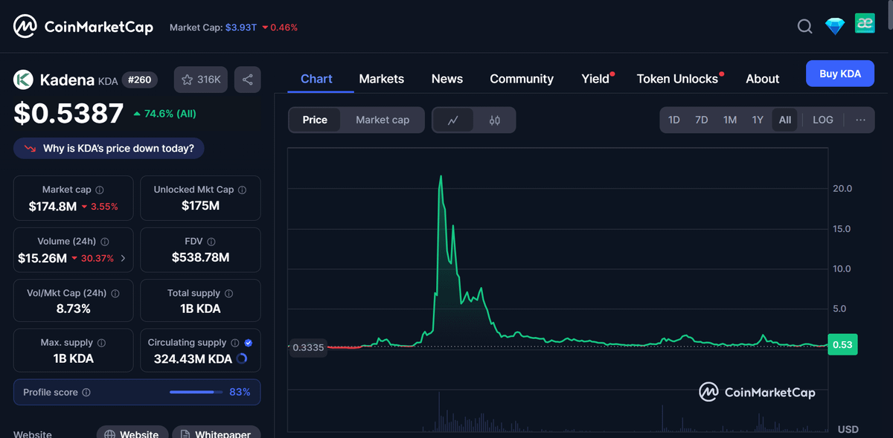Click the verified circulating supply badge
This screenshot has width=893, height=438.
coord(249,343)
